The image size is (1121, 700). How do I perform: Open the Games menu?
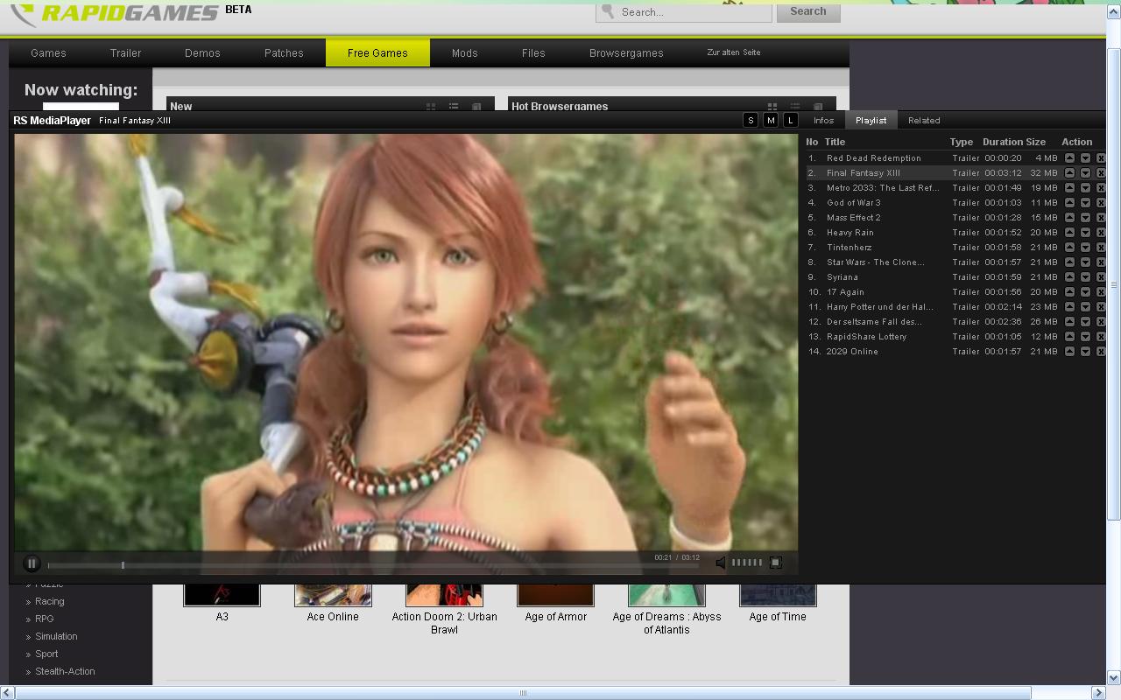[48, 52]
